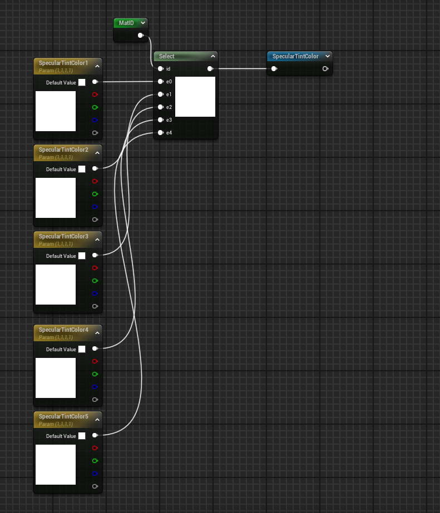Click green channel pin of SpecularTintColor3
The height and width of the screenshot is (513, 440).
click(x=95, y=281)
